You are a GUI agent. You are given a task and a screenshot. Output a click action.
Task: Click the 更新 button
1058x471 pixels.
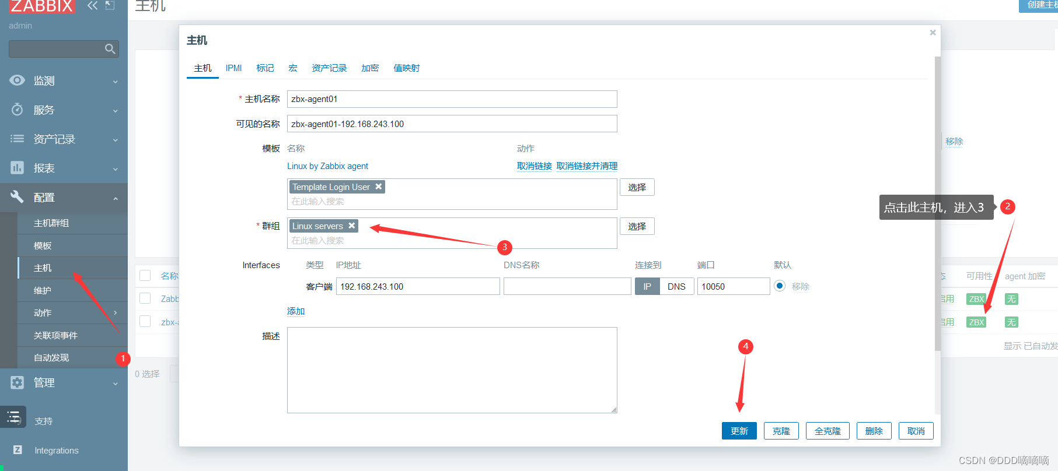click(739, 431)
